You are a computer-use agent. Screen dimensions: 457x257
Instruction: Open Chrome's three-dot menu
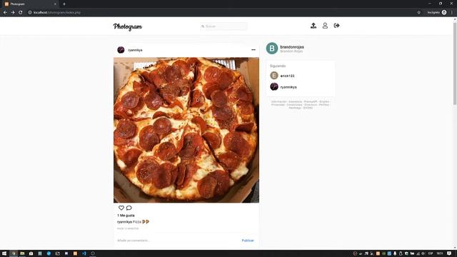[452, 13]
